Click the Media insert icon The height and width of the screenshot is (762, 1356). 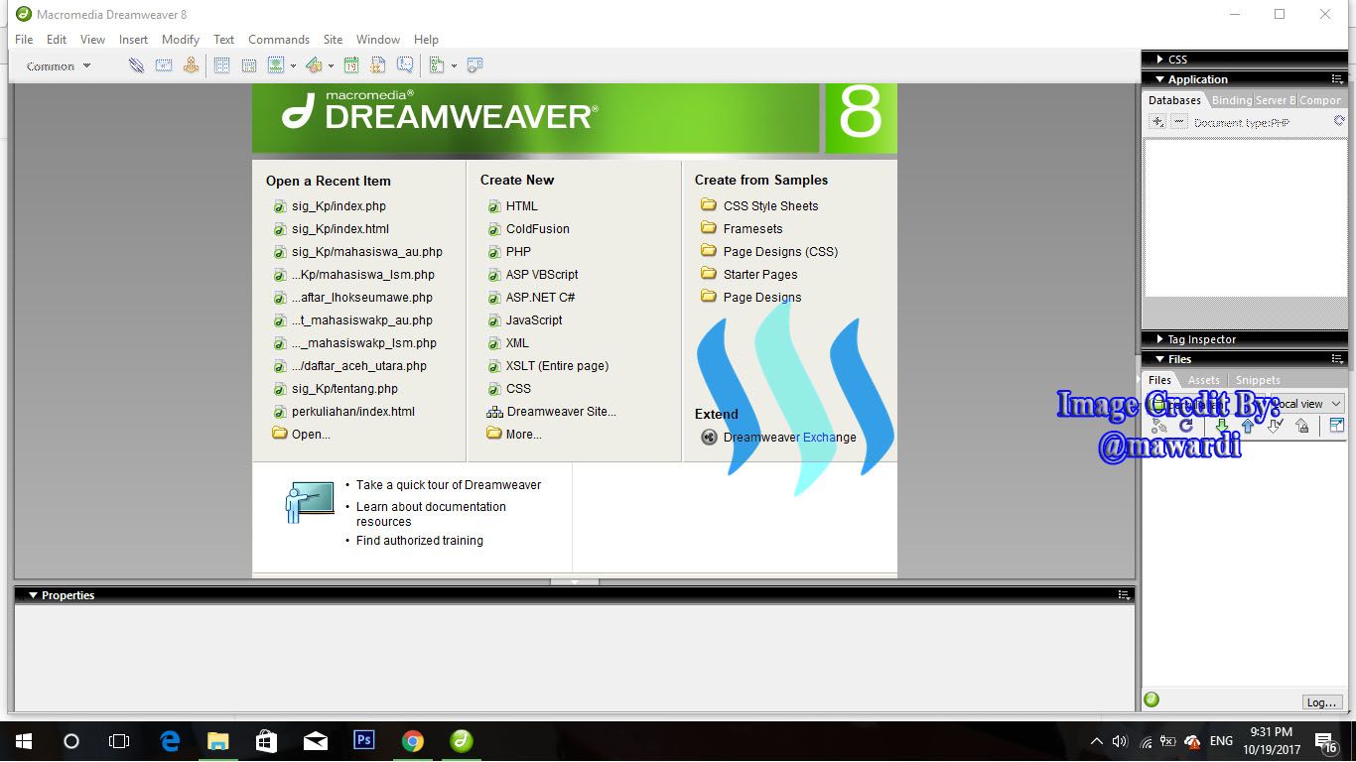(314, 65)
